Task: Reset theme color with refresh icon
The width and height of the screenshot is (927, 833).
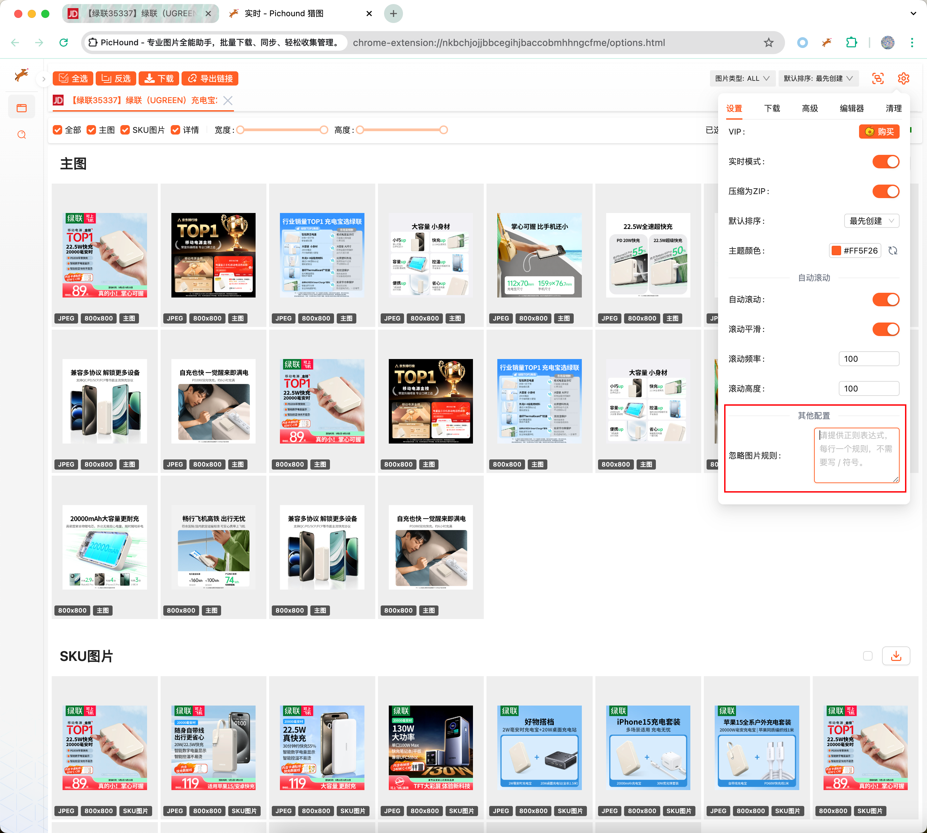Action: tap(893, 251)
